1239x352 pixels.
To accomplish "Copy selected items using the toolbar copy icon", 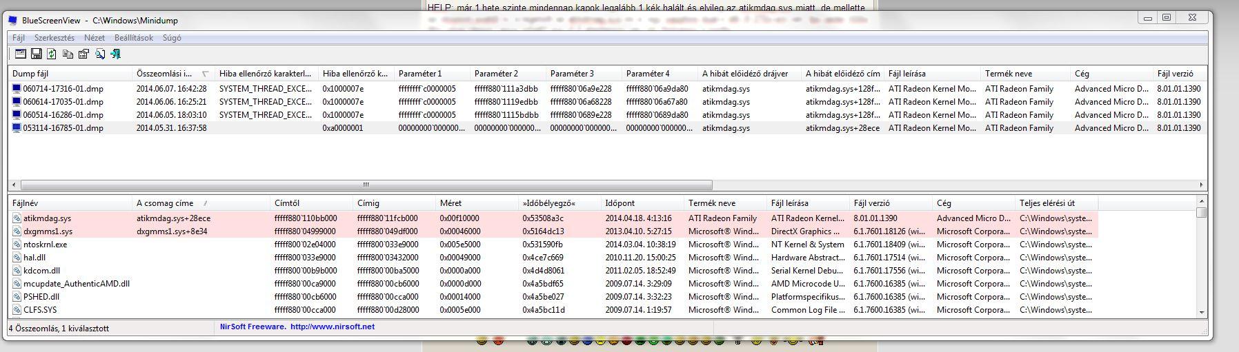I will [x=68, y=54].
